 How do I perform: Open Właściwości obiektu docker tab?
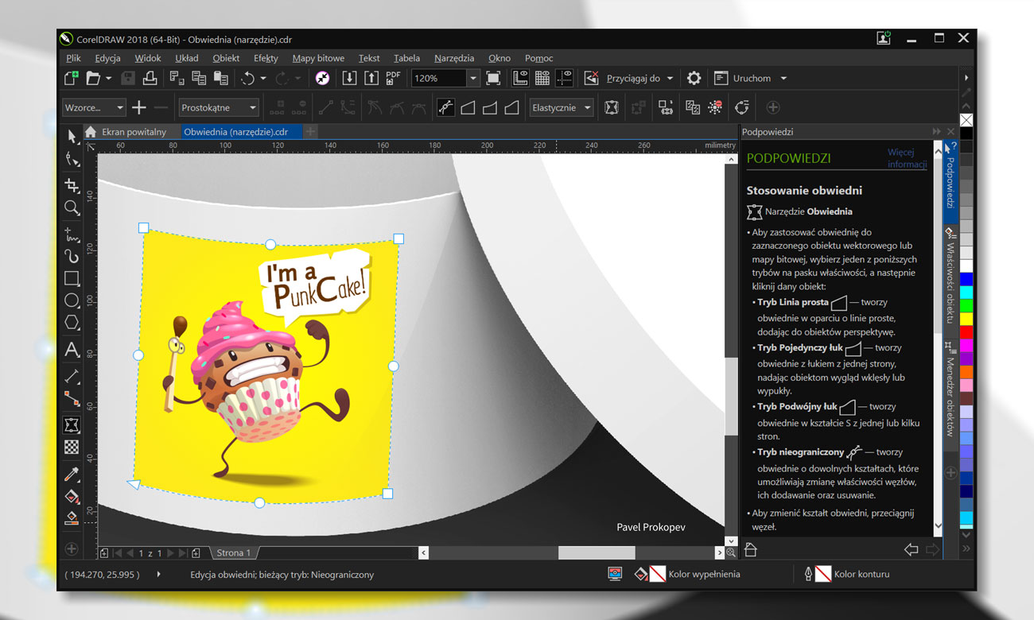(950, 277)
